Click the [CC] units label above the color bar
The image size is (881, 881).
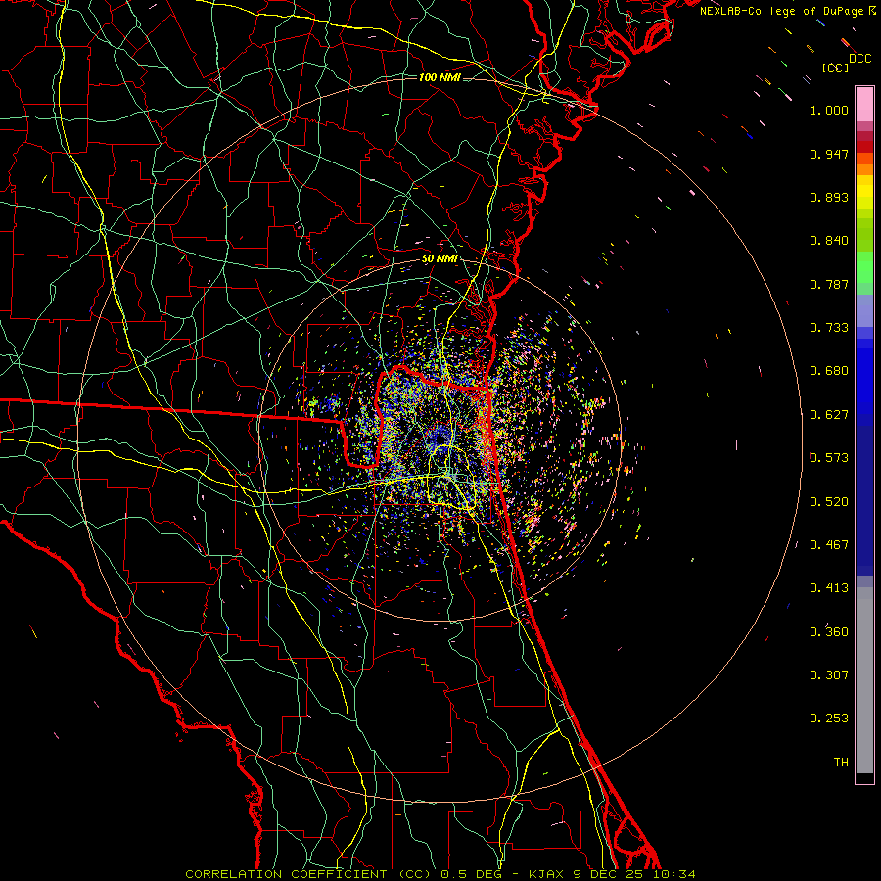click(x=835, y=68)
